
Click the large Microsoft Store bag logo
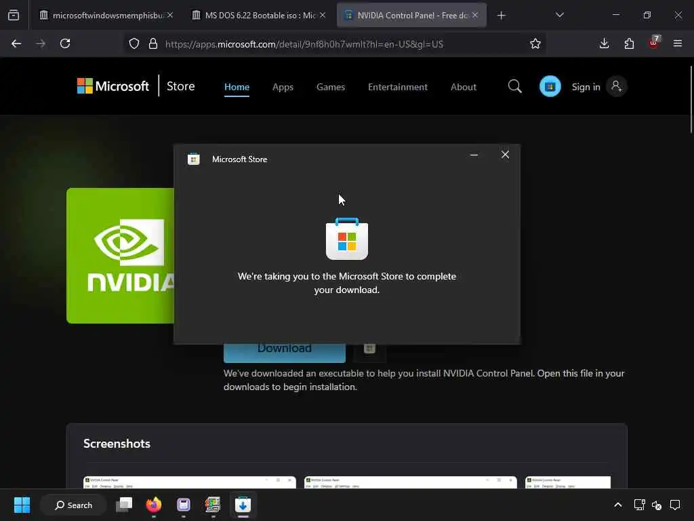(x=347, y=239)
